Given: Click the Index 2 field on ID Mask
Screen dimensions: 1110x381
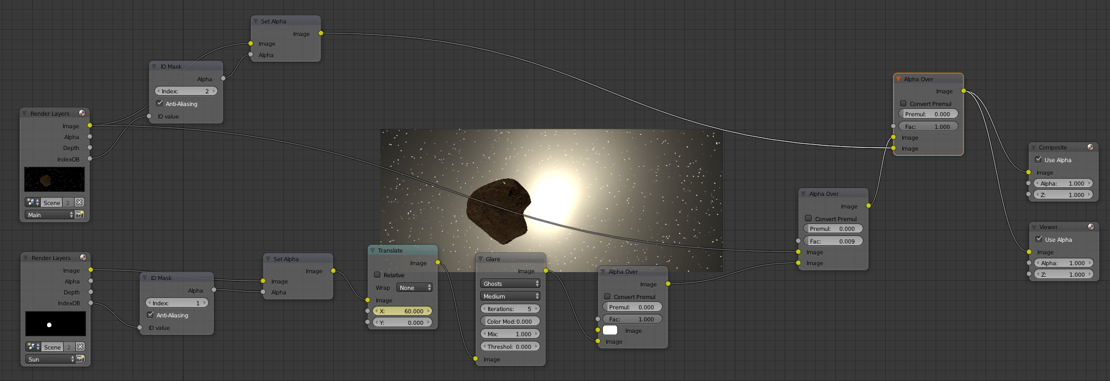Looking at the screenshot, I should click(186, 91).
